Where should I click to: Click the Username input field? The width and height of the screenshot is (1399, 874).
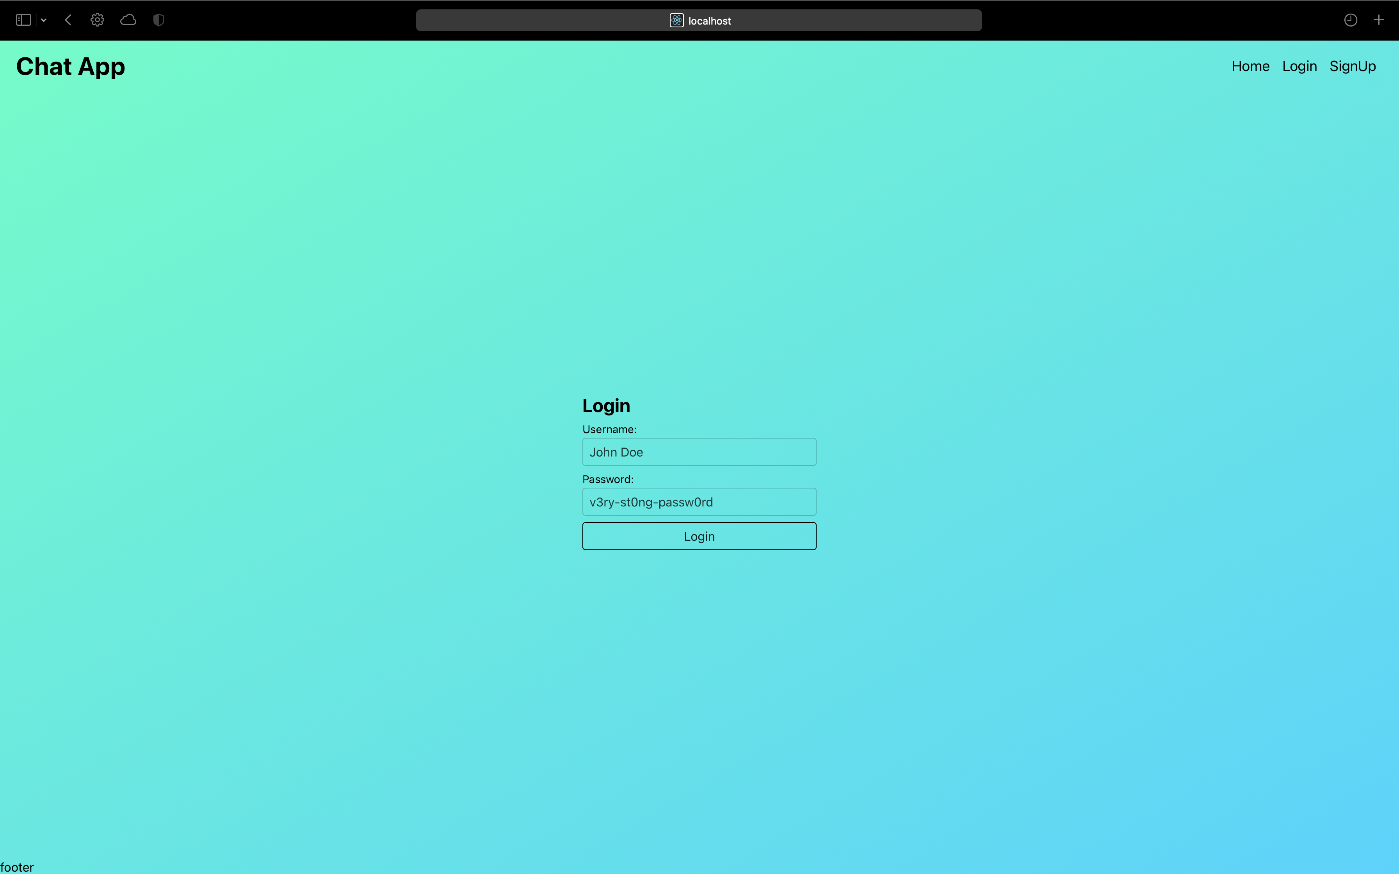tap(699, 452)
